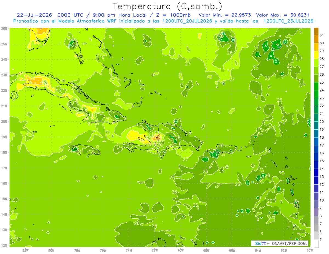Click the color bar scale label '31'
This screenshot has height=254, width=329.
click(322, 35)
